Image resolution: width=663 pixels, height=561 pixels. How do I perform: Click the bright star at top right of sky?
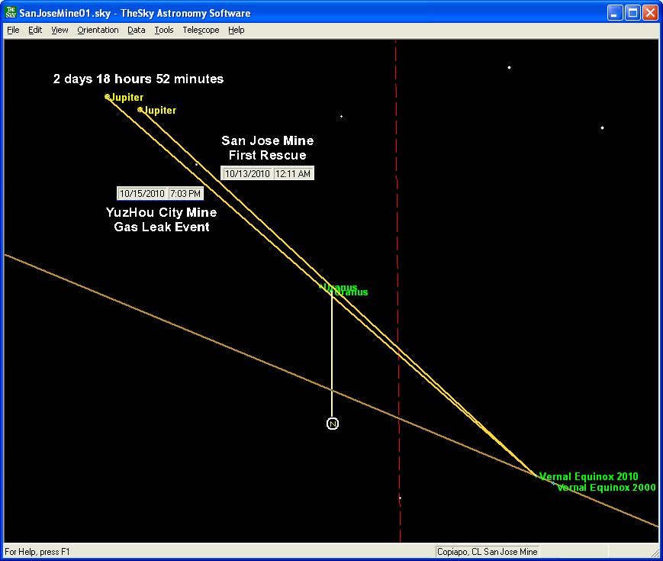point(602,127)
